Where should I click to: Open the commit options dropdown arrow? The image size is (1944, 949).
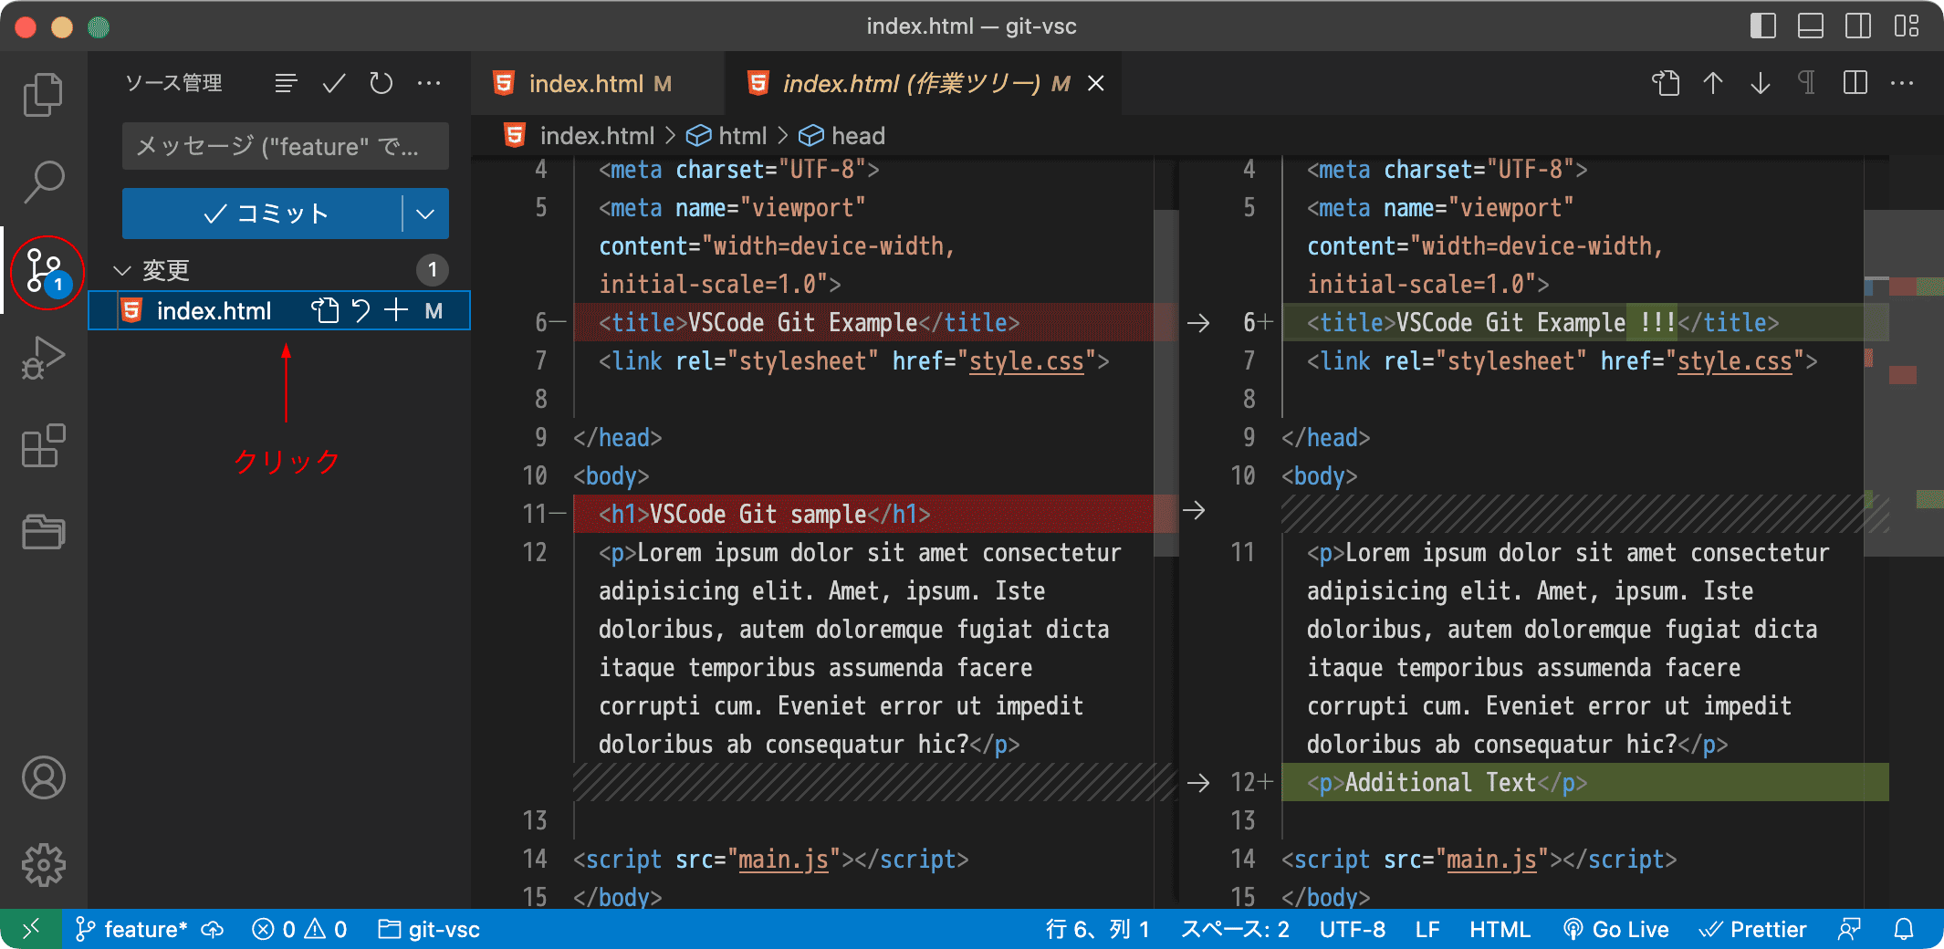tap(425, 214)
